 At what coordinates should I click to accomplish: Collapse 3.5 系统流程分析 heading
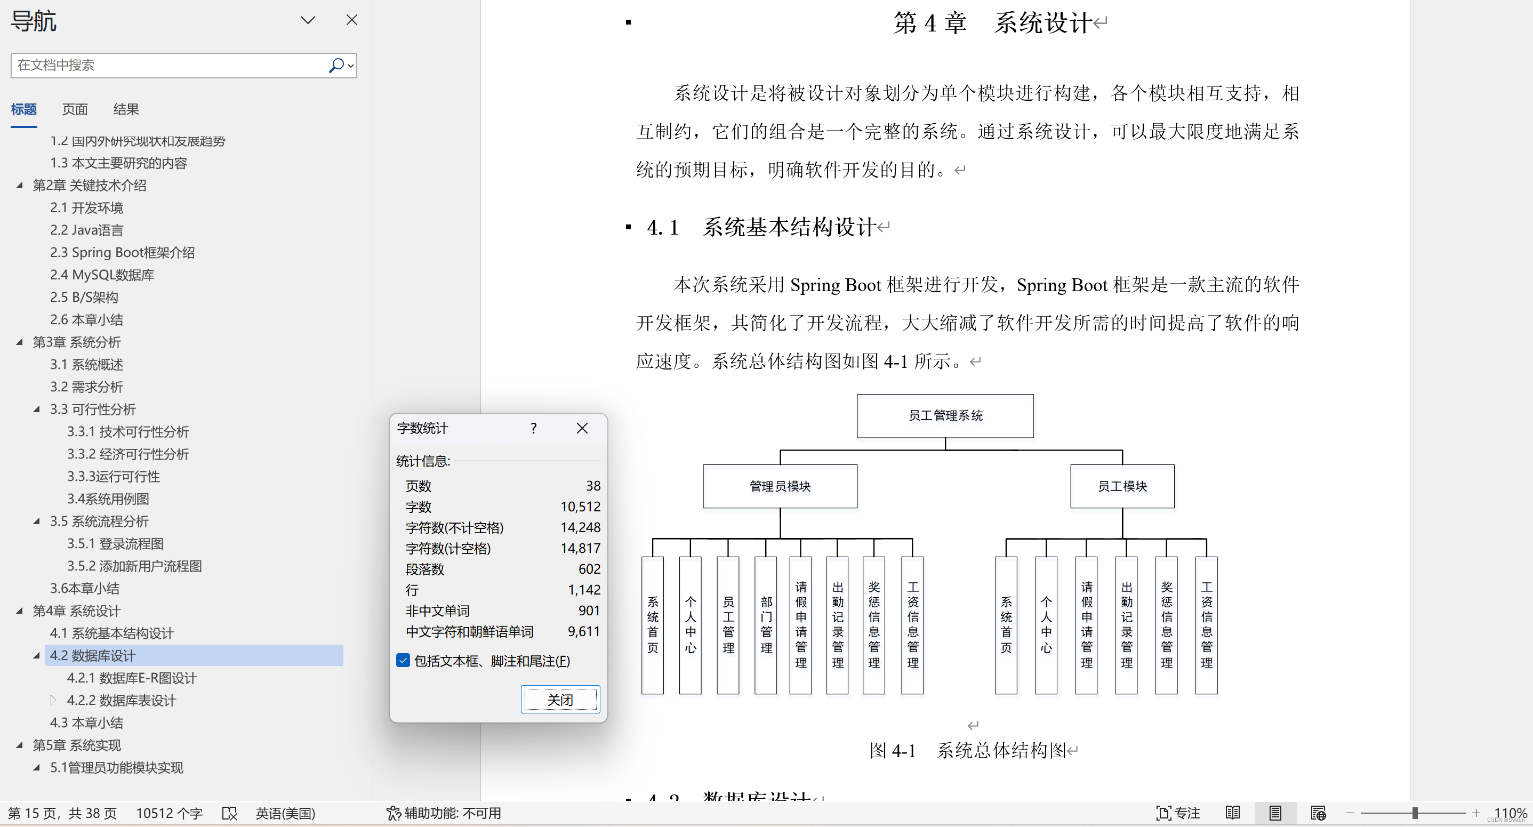37,521
